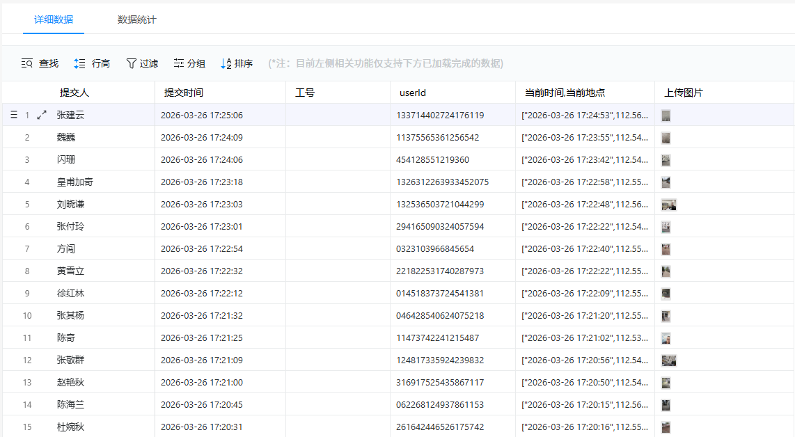The height and width of the screenshot is (437, 795).
Task: Click the 查找 search icon in toolbar
Action: [x=27, y=63]
